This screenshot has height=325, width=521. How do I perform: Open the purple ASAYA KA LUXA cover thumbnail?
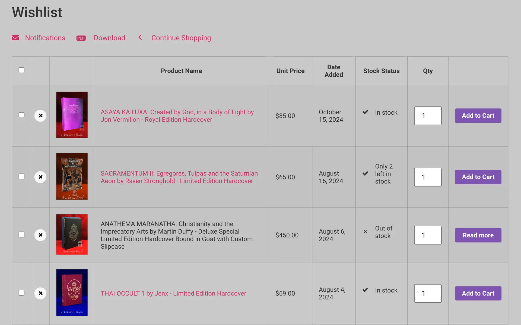(72, 115)
